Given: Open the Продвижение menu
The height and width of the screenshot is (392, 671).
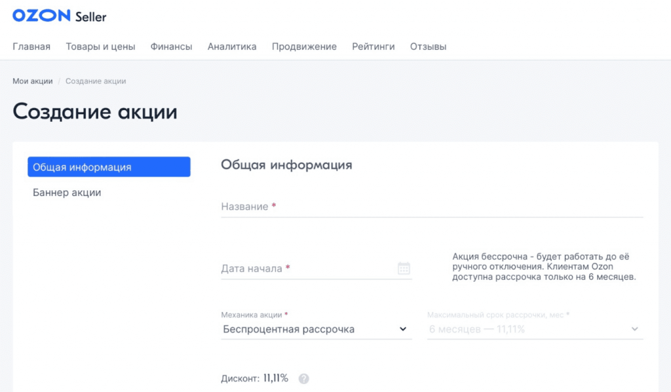Looking at the screenshot, I should click(304, 47).
